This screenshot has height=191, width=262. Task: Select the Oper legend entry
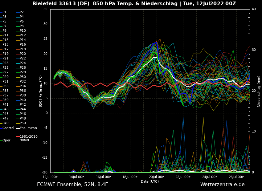6,140
